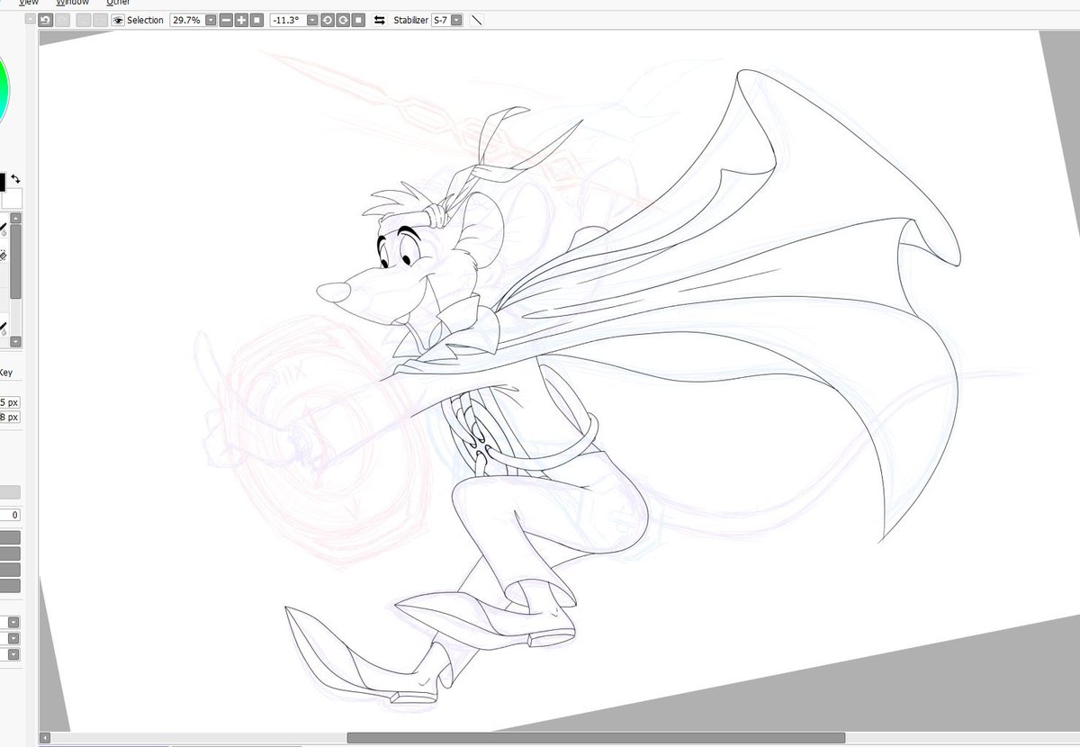
Task: Select the black foreground color swatch
Action: 3,182
